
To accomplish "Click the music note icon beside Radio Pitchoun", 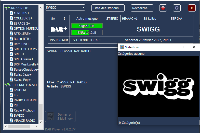I will (x=11, y=110).
